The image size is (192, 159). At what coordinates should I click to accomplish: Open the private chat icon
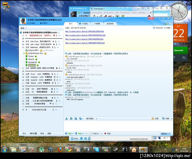[163, 119]
